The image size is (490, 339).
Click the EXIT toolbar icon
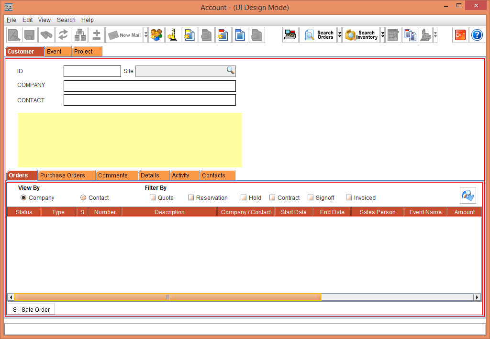tap(460, 35)
